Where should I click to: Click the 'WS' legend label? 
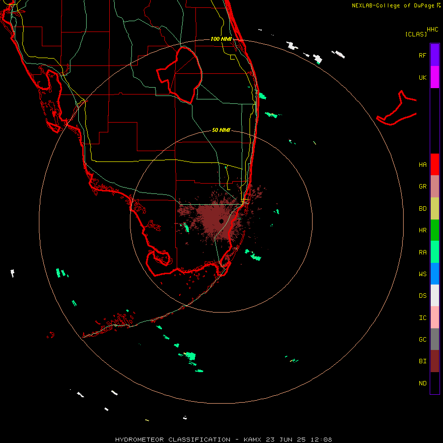click(x=422, y=274)
